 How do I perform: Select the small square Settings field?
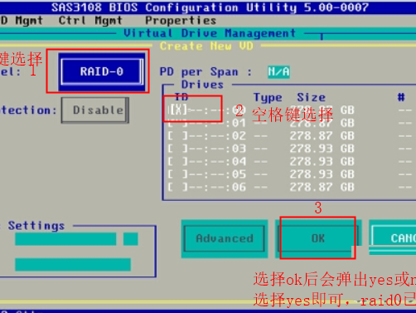(130, 239)
